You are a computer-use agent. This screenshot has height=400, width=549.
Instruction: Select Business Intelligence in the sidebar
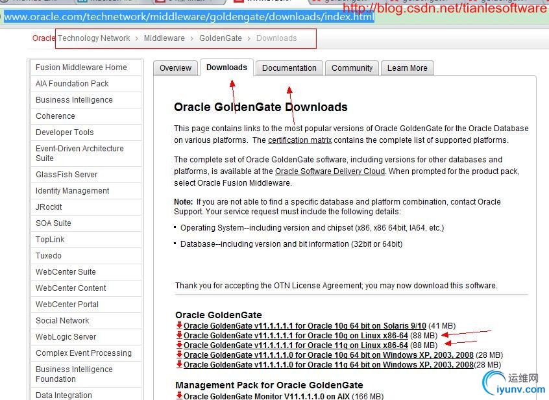click(x=86, y=100)
